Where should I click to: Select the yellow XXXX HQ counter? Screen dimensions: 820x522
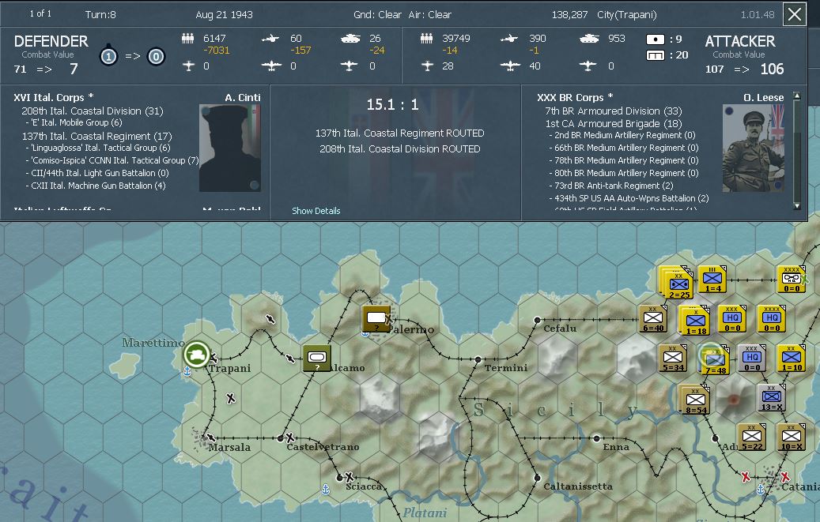pyautogui.click(x=772, y=319)
